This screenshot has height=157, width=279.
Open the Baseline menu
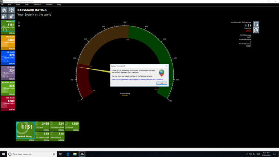click(49, 4)
